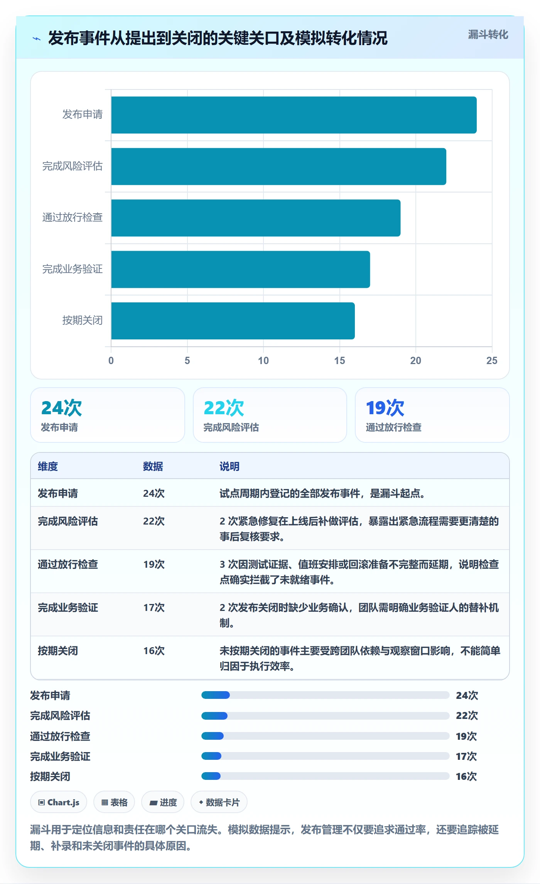This screenshot has height=884, width=540.
Task: Click the 完成业务验证 table row label
Action: (68, 607)
